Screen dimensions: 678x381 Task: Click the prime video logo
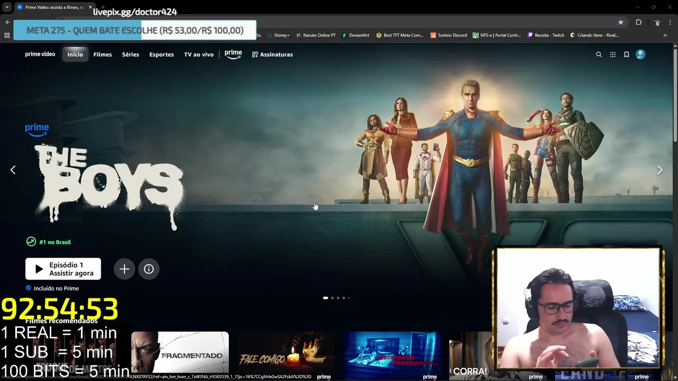(x=40, y=55)
